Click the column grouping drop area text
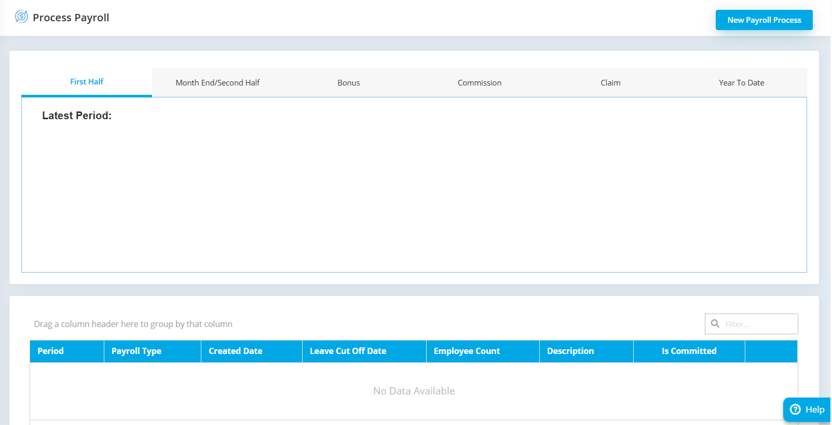 pos(133,324)
